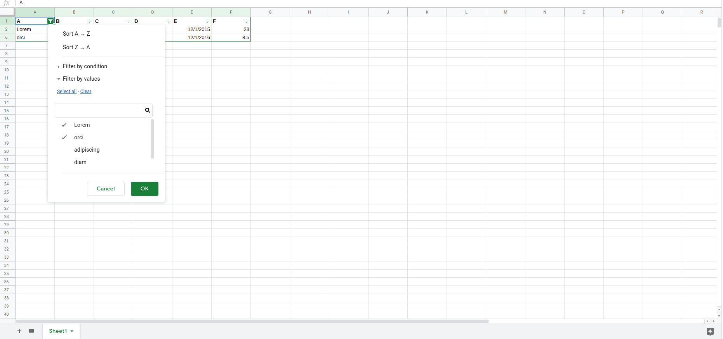This screenshot has height=339, width=723.
Task: Click the fx formula icon
Action: pyautogui.click(x=7, y=3)
